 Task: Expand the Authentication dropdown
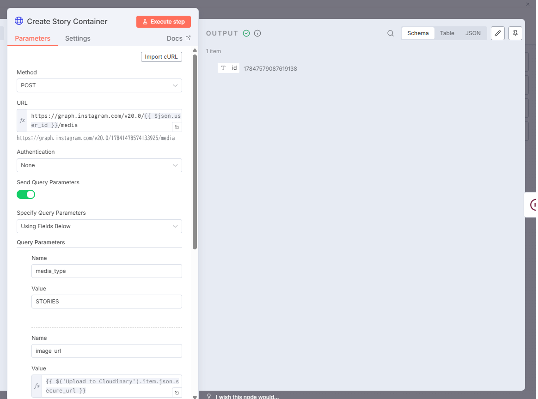tap(99, 165)
